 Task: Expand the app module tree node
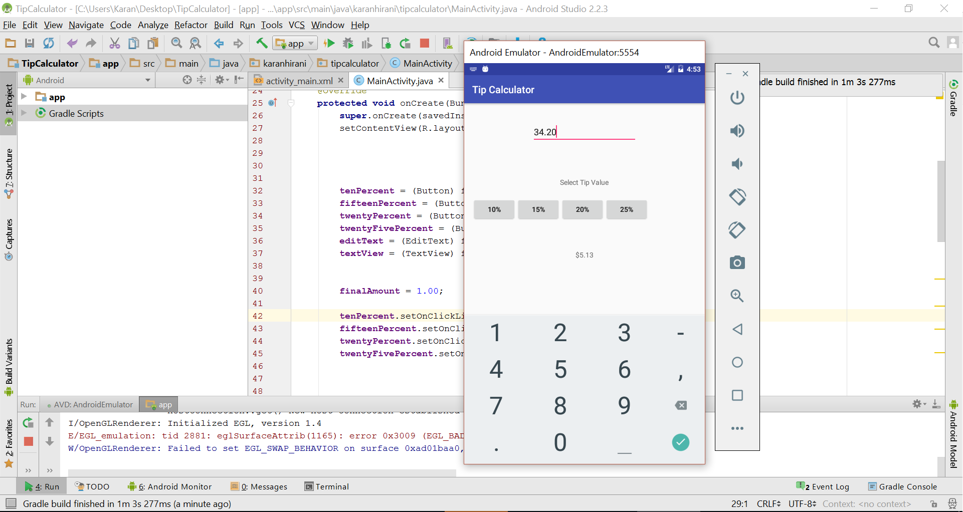click(24, 97)
